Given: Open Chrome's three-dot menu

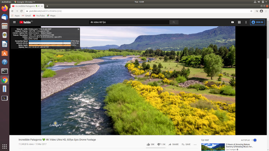Looking at the screenshot, I should 266,11.
